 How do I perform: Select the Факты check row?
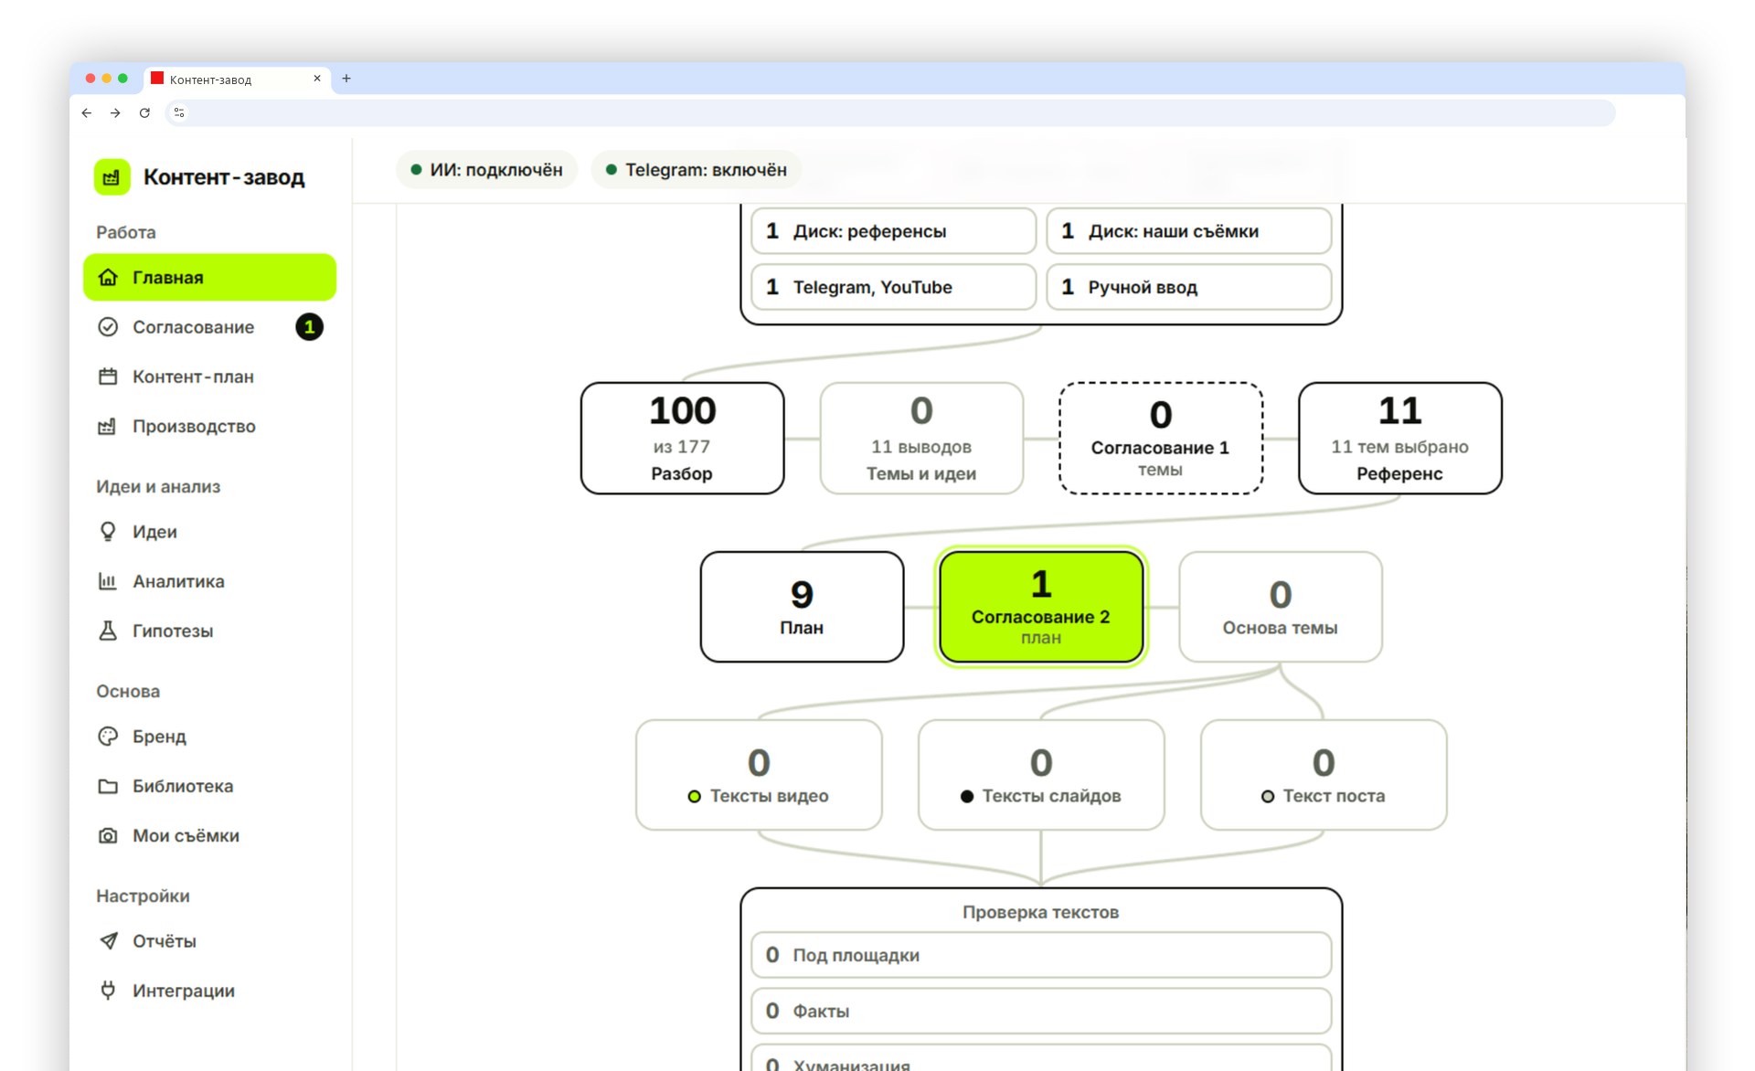click(x=1041, y=1011)
